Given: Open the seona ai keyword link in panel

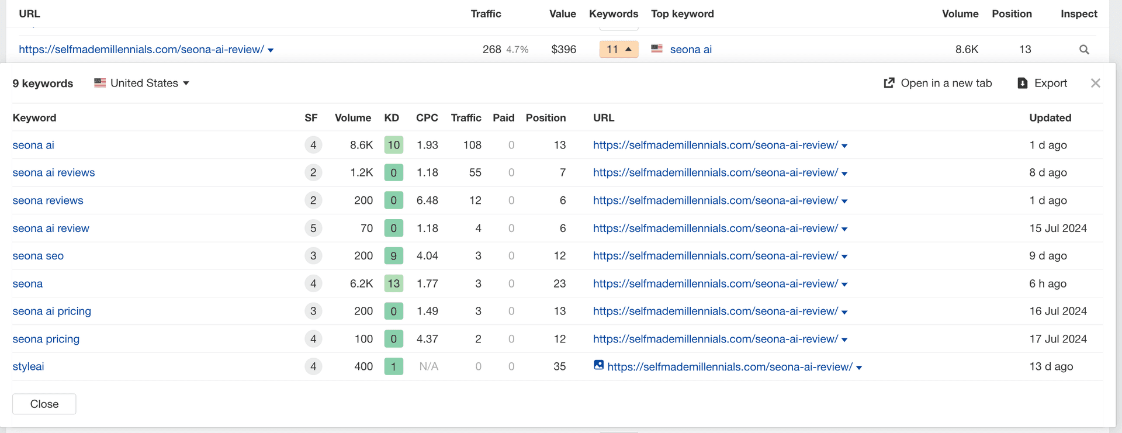Looking at the screenshot, I should pyautogui.click(x=33, y=145).
